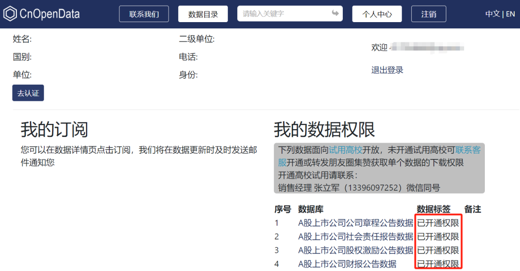The height and width of the screenshot is (271, 520).
Task: Open the 联系我们 page
Action: pos(144,14)
